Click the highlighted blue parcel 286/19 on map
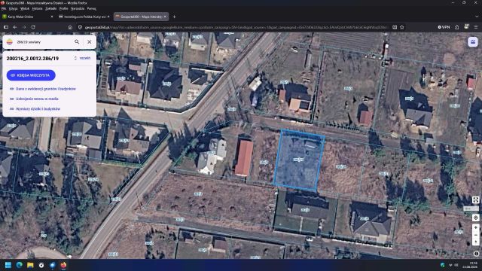The image size is (482, 271). click(x=299, y=160)
